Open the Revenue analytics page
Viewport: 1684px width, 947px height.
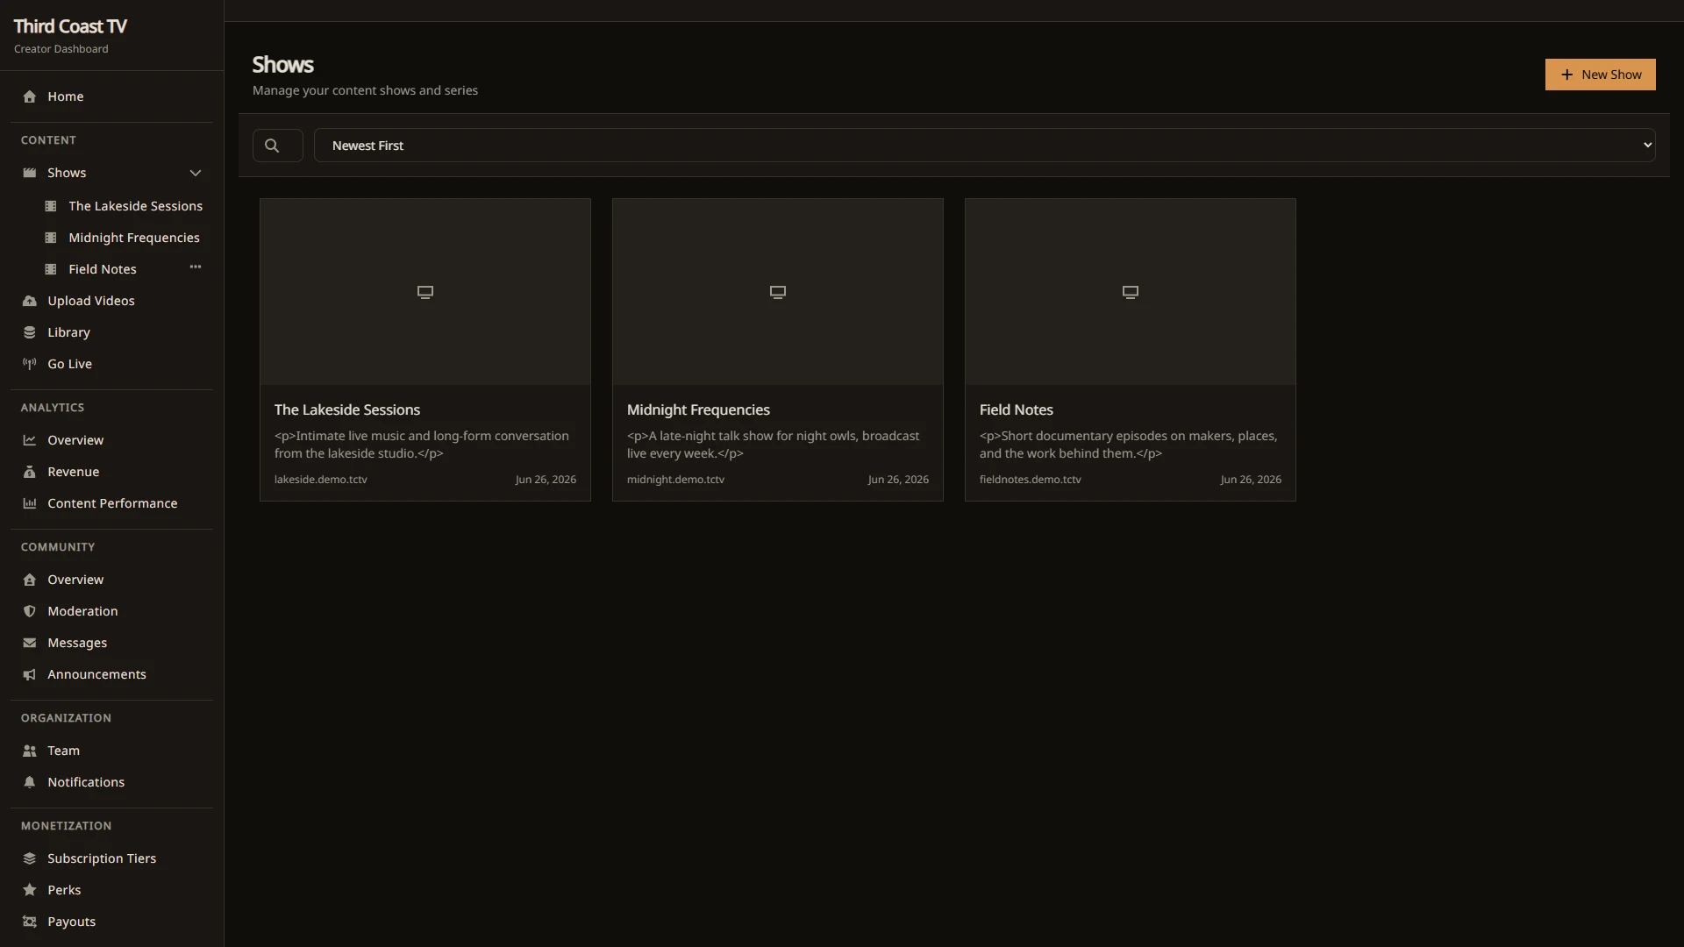click(111, 472)
